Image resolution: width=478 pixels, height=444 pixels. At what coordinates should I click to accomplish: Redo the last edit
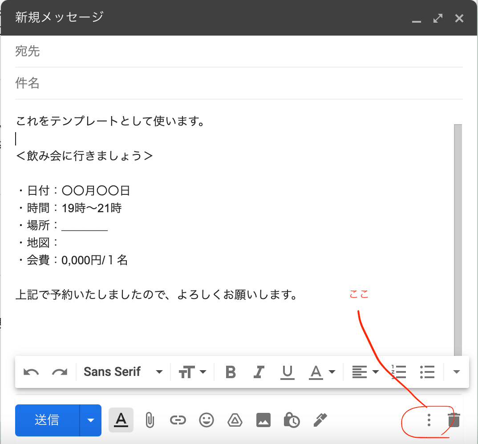[60, 372]
